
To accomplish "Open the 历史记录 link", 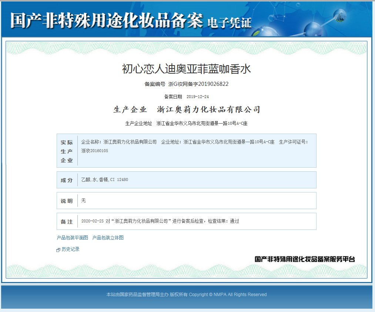I will coord(71,249).
